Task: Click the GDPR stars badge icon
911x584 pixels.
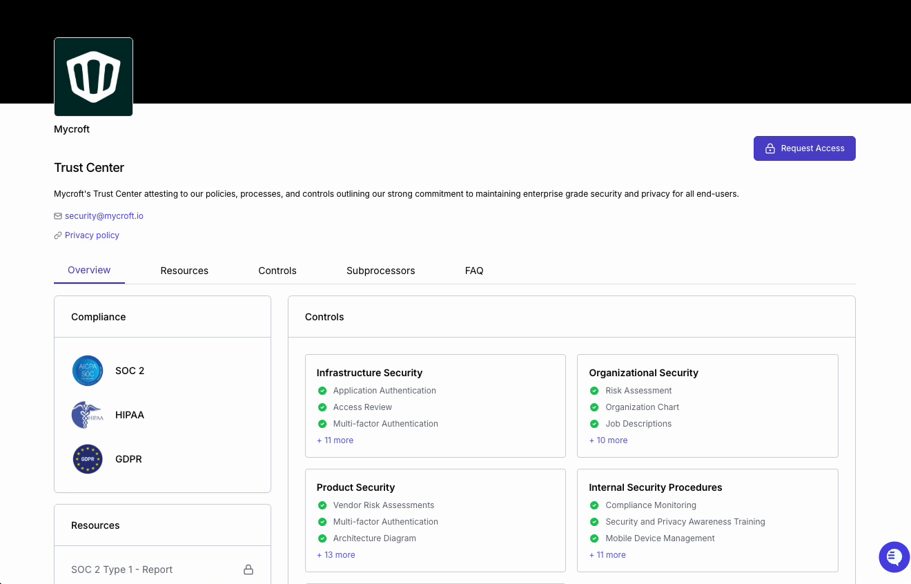Action: tap(88, 459)
